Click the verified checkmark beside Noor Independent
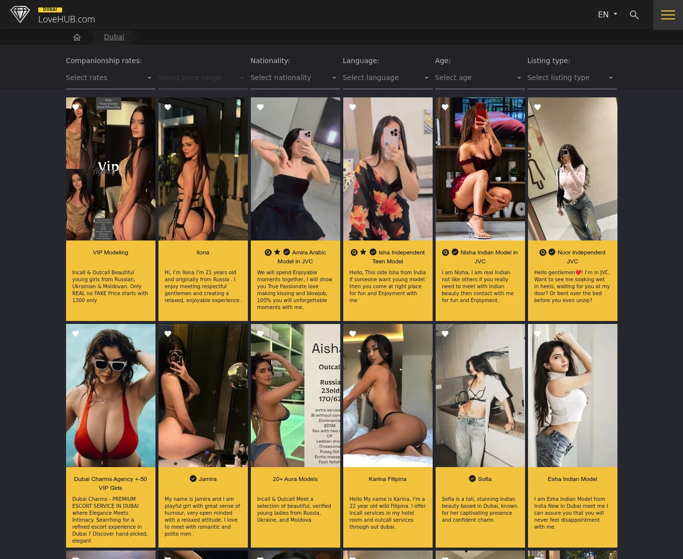 pyautogui.click(x=552, y=252)
